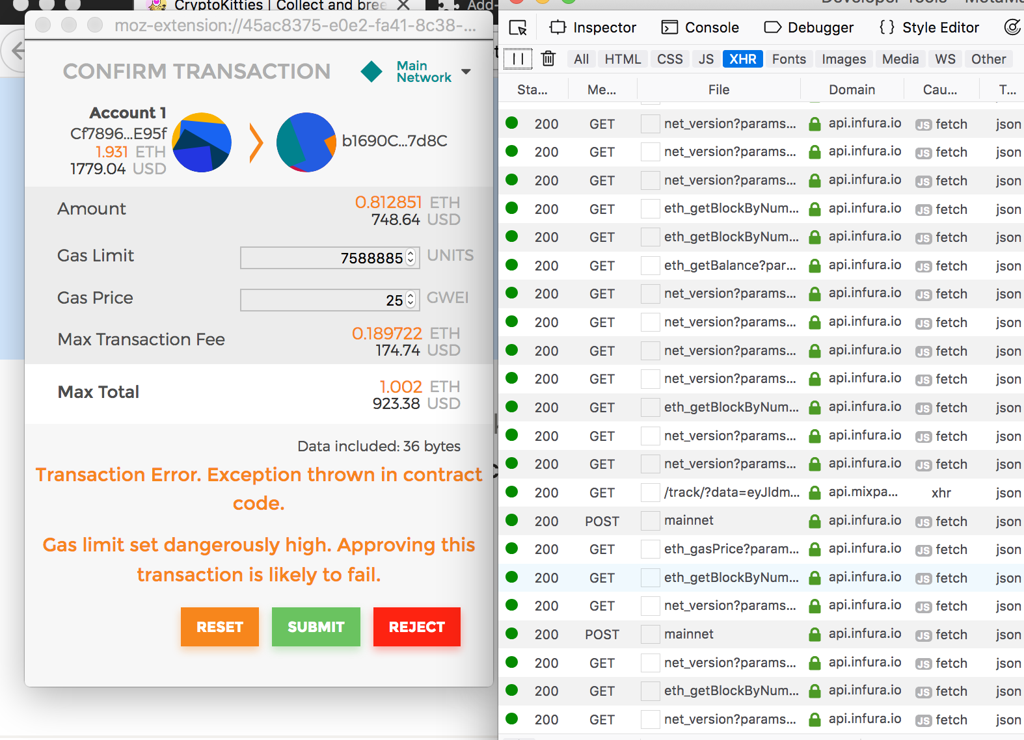1024x740 pixels.
Task: Click sender address Cf7896...E95f
Action: [x=118, y=133]
